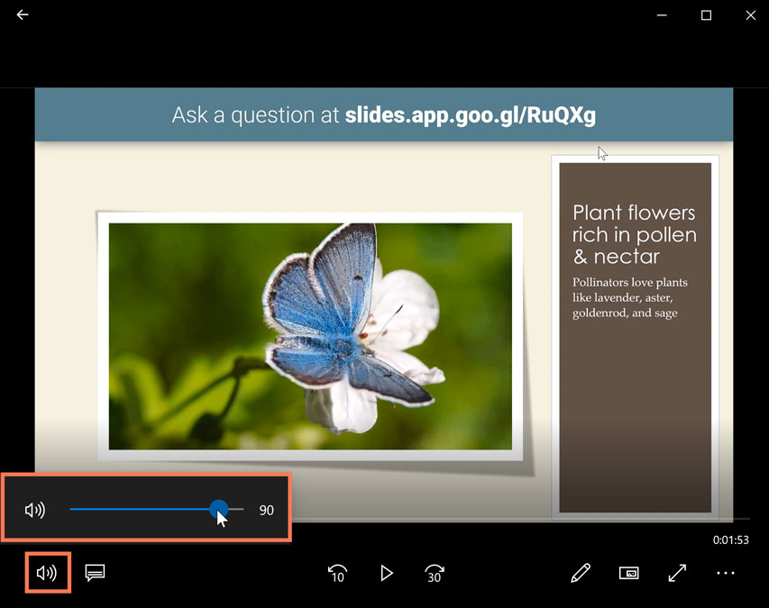
Task: Click the highlighted speaker icon in the toolbar
Action: click(47, 573)
